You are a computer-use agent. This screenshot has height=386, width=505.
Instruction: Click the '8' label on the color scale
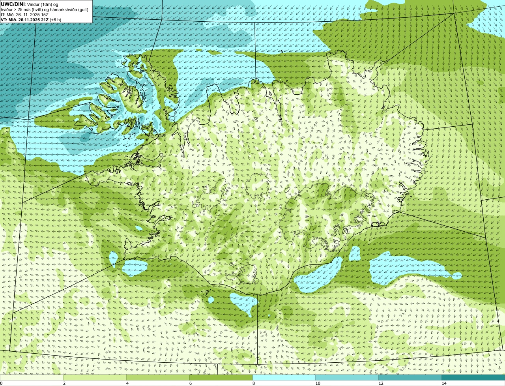click(253, 383)
